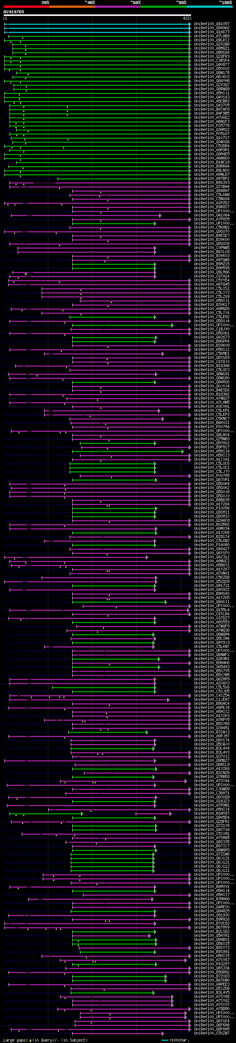Select the UniRef100_A9NLD7 label

tap(212, 175)
